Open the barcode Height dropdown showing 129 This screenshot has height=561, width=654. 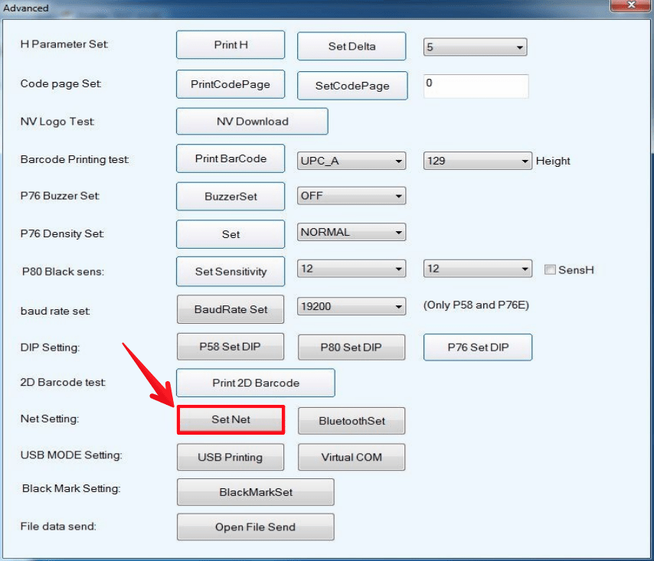(x=478, y=161)
